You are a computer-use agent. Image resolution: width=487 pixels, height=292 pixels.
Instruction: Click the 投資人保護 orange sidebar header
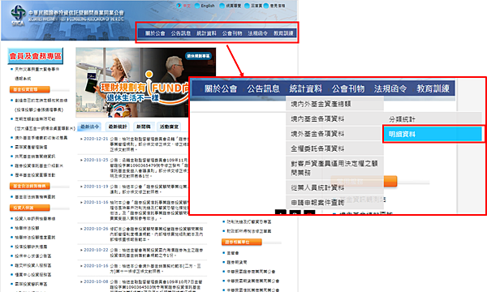[30, 208]
